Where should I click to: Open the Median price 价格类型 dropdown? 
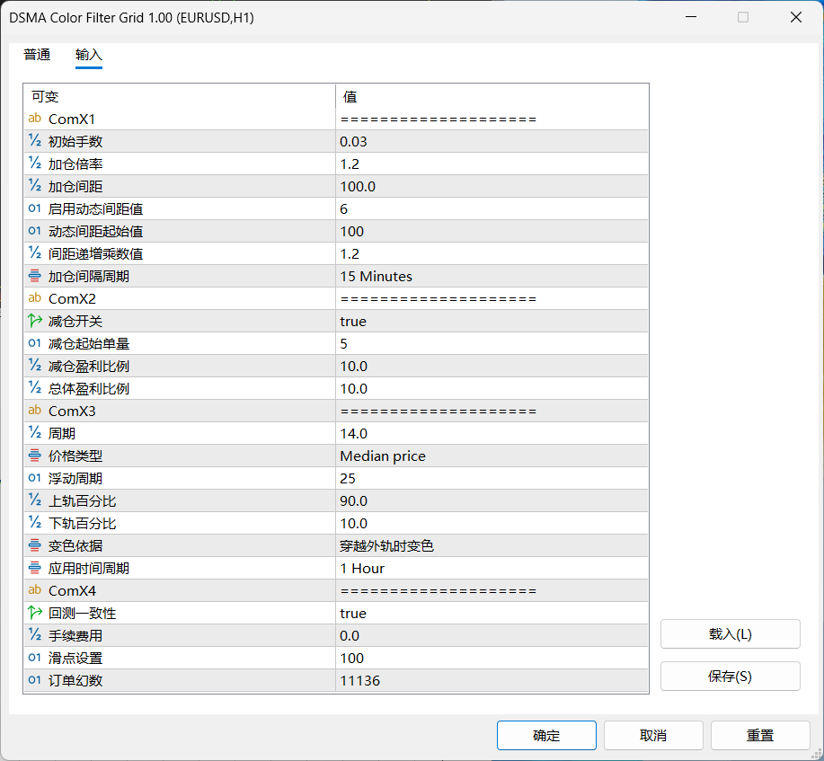click(492, 456)
